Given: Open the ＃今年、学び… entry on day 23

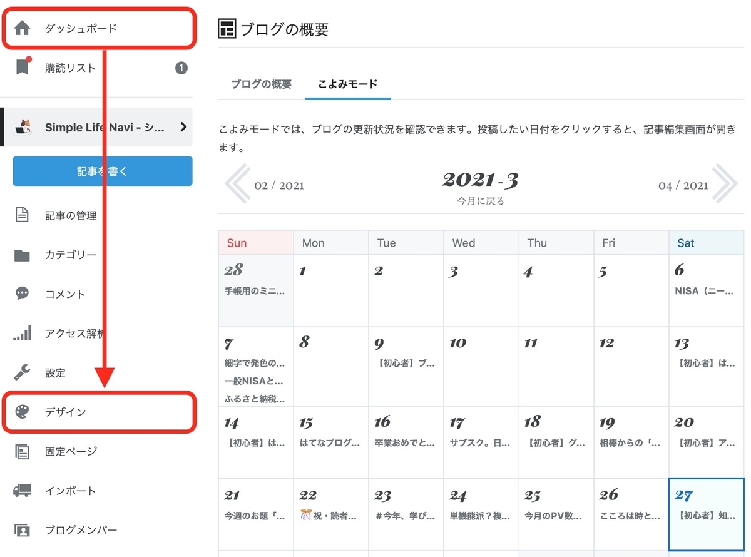Looking at the screenshot, I should click(404, 516).
